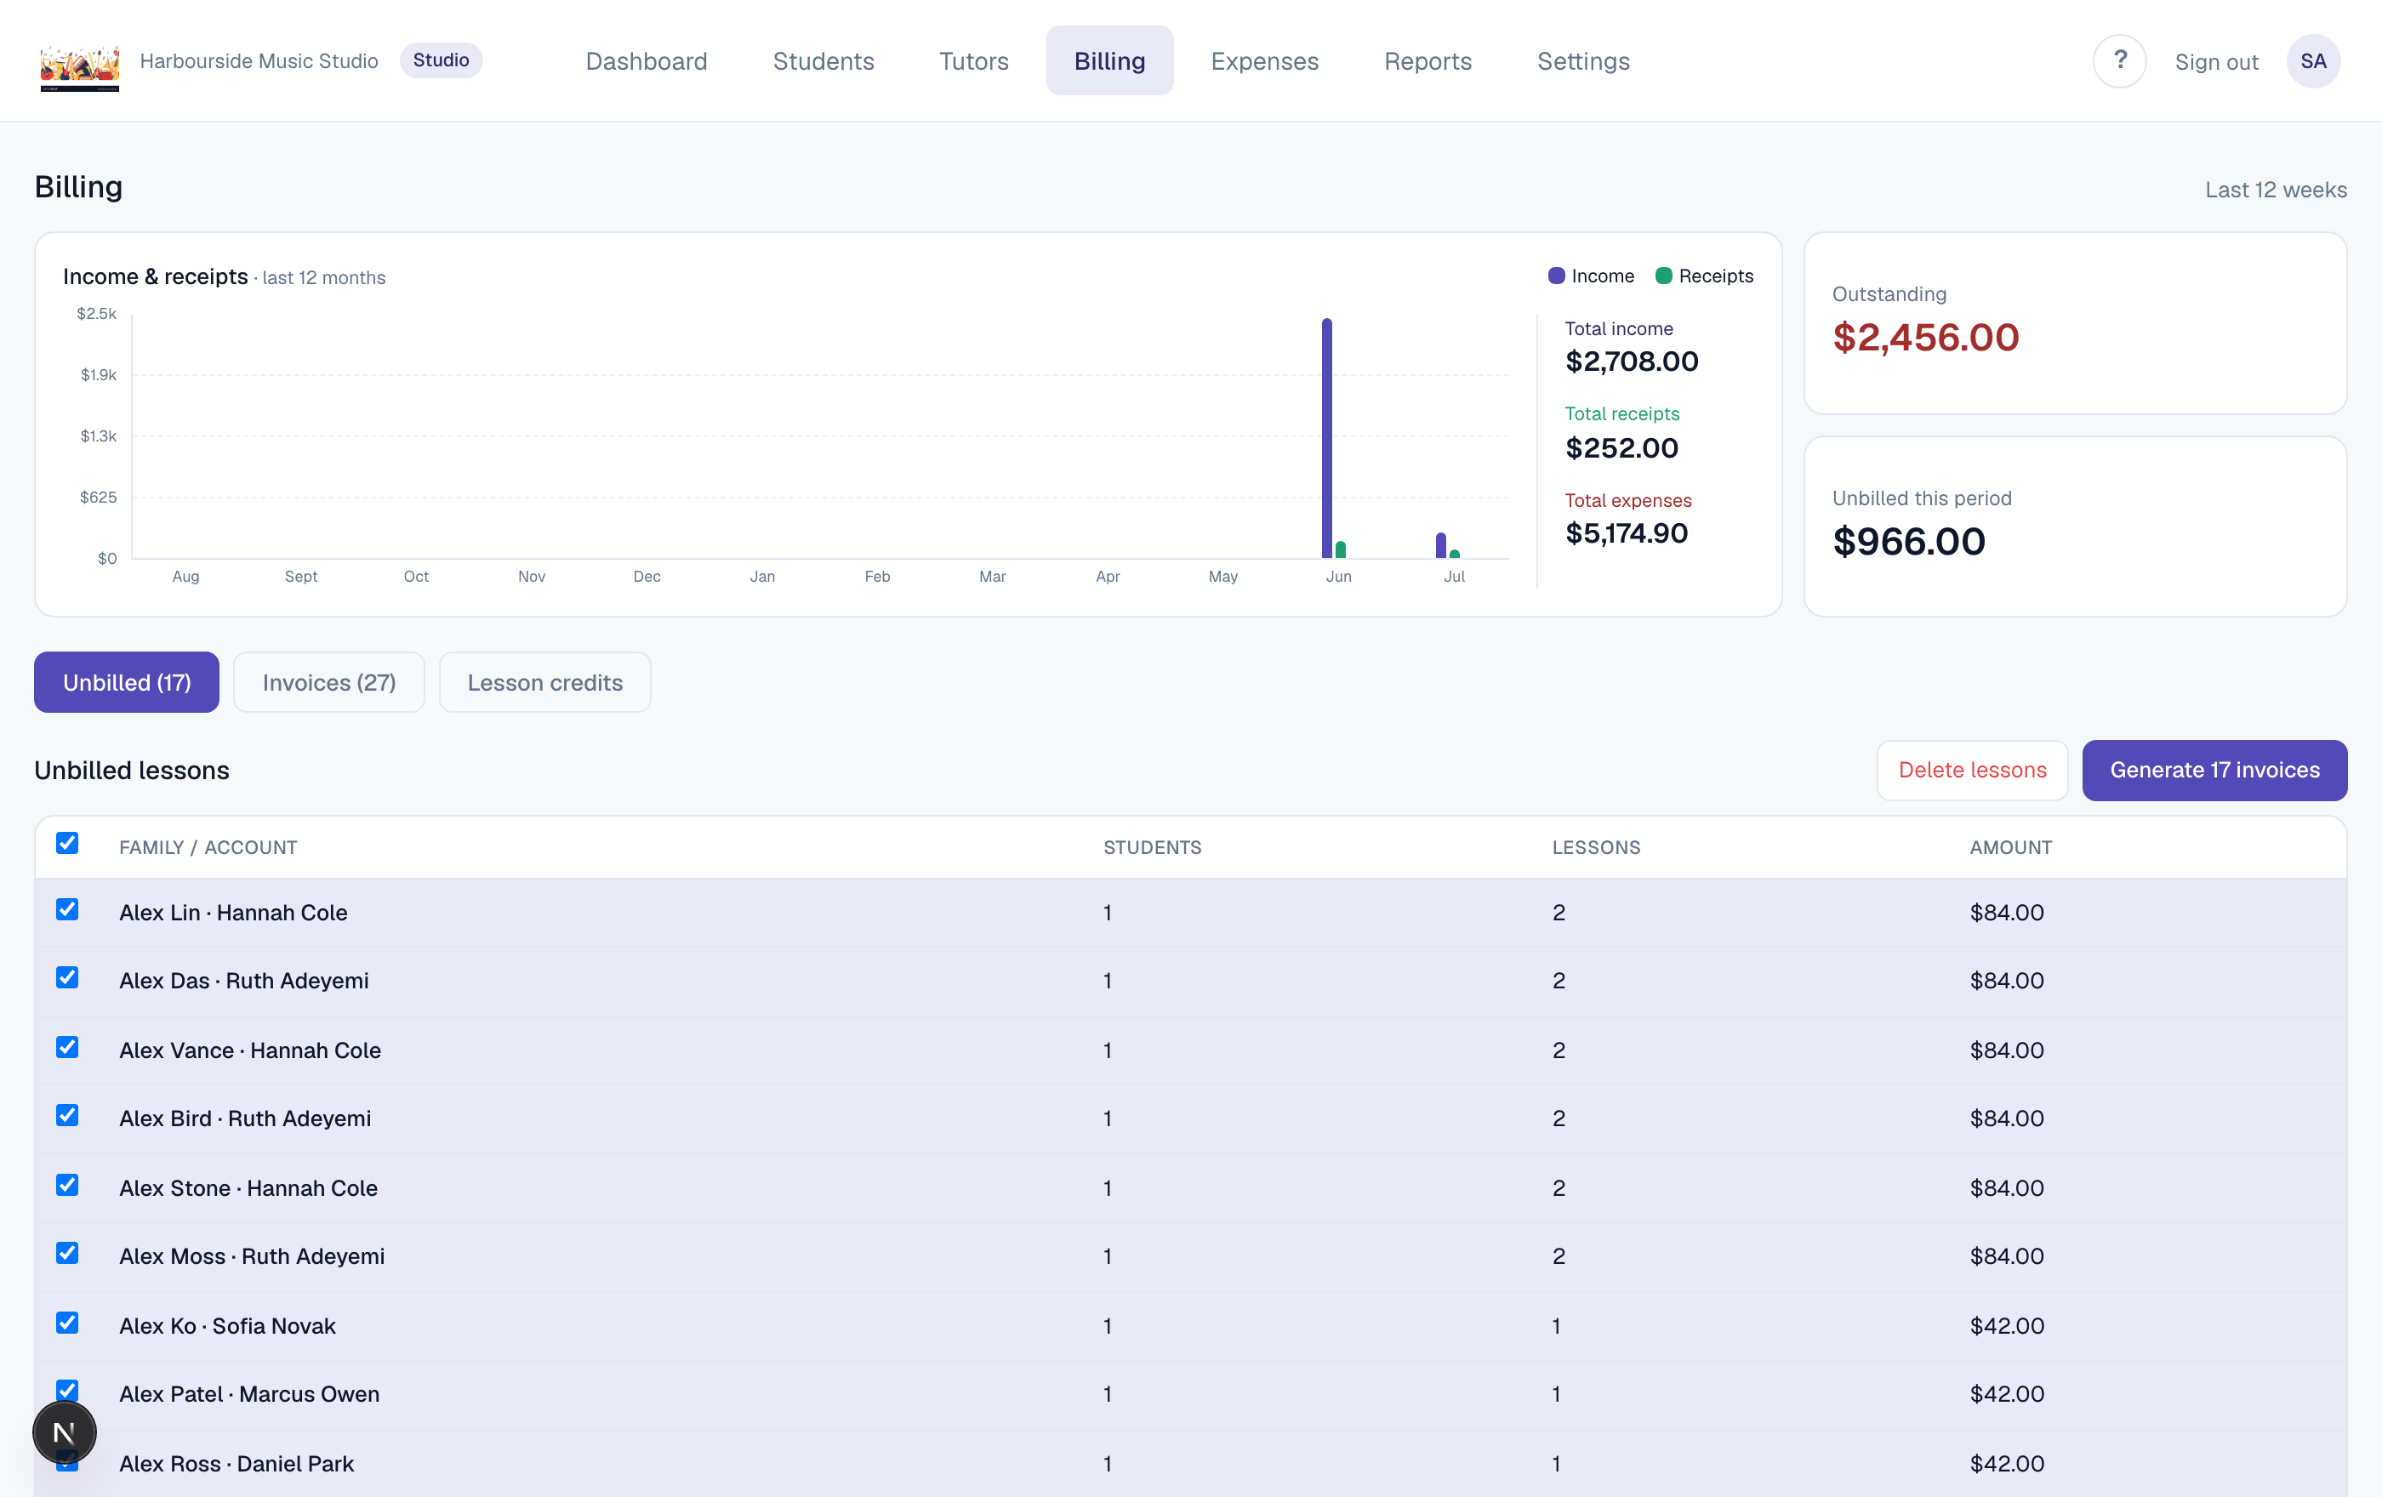Uncheck the Alex Ko · Sofia Novak row

(67, 1322)
